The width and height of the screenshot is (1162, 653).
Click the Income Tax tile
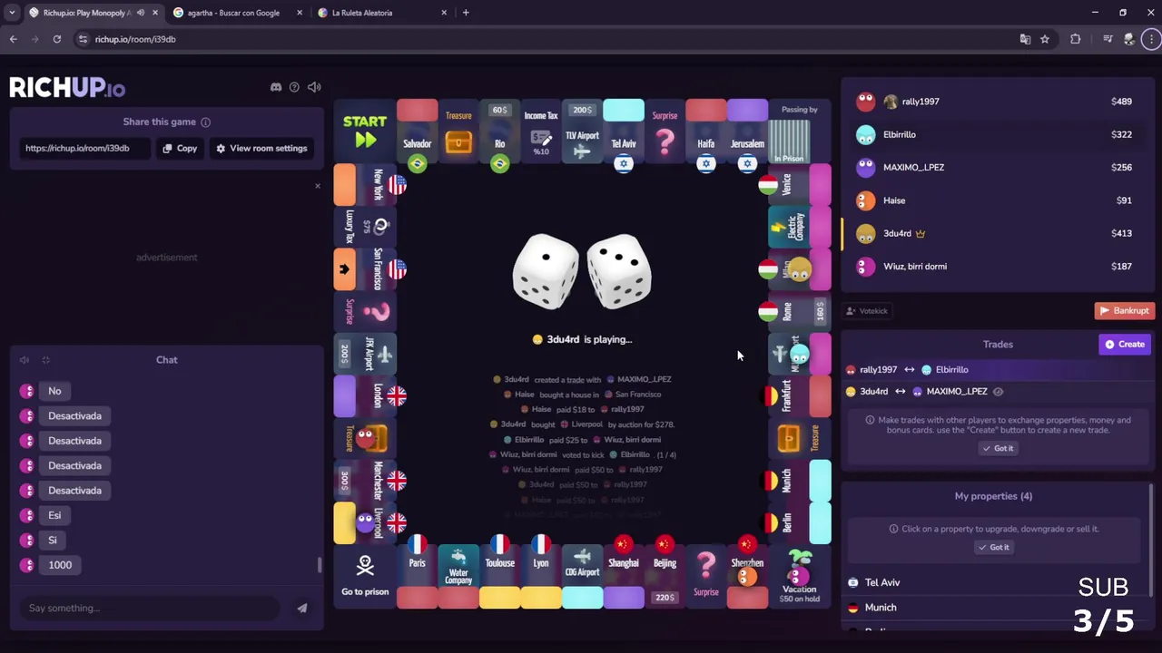tap(541, 132)
